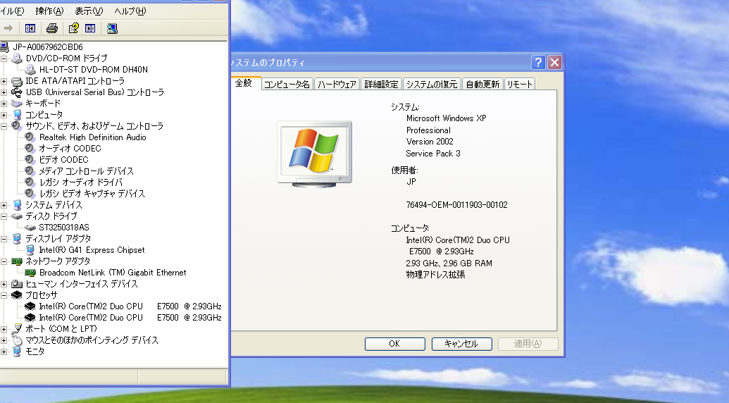Click the ディスク ドライブ category icon

pos(17,216)
